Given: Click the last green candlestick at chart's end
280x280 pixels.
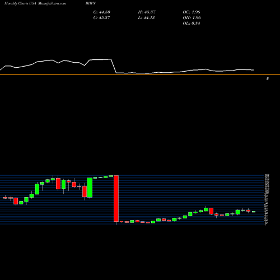Looking at the screenshot, I should click(x=254, y=212).
